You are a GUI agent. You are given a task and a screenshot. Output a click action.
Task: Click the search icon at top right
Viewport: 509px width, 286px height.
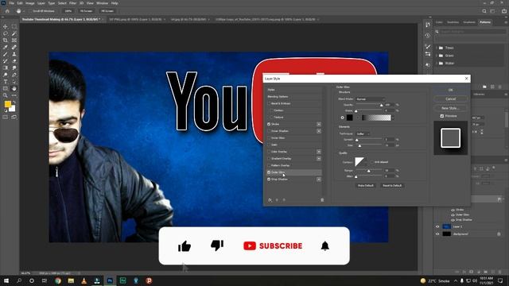click(484, 11)
